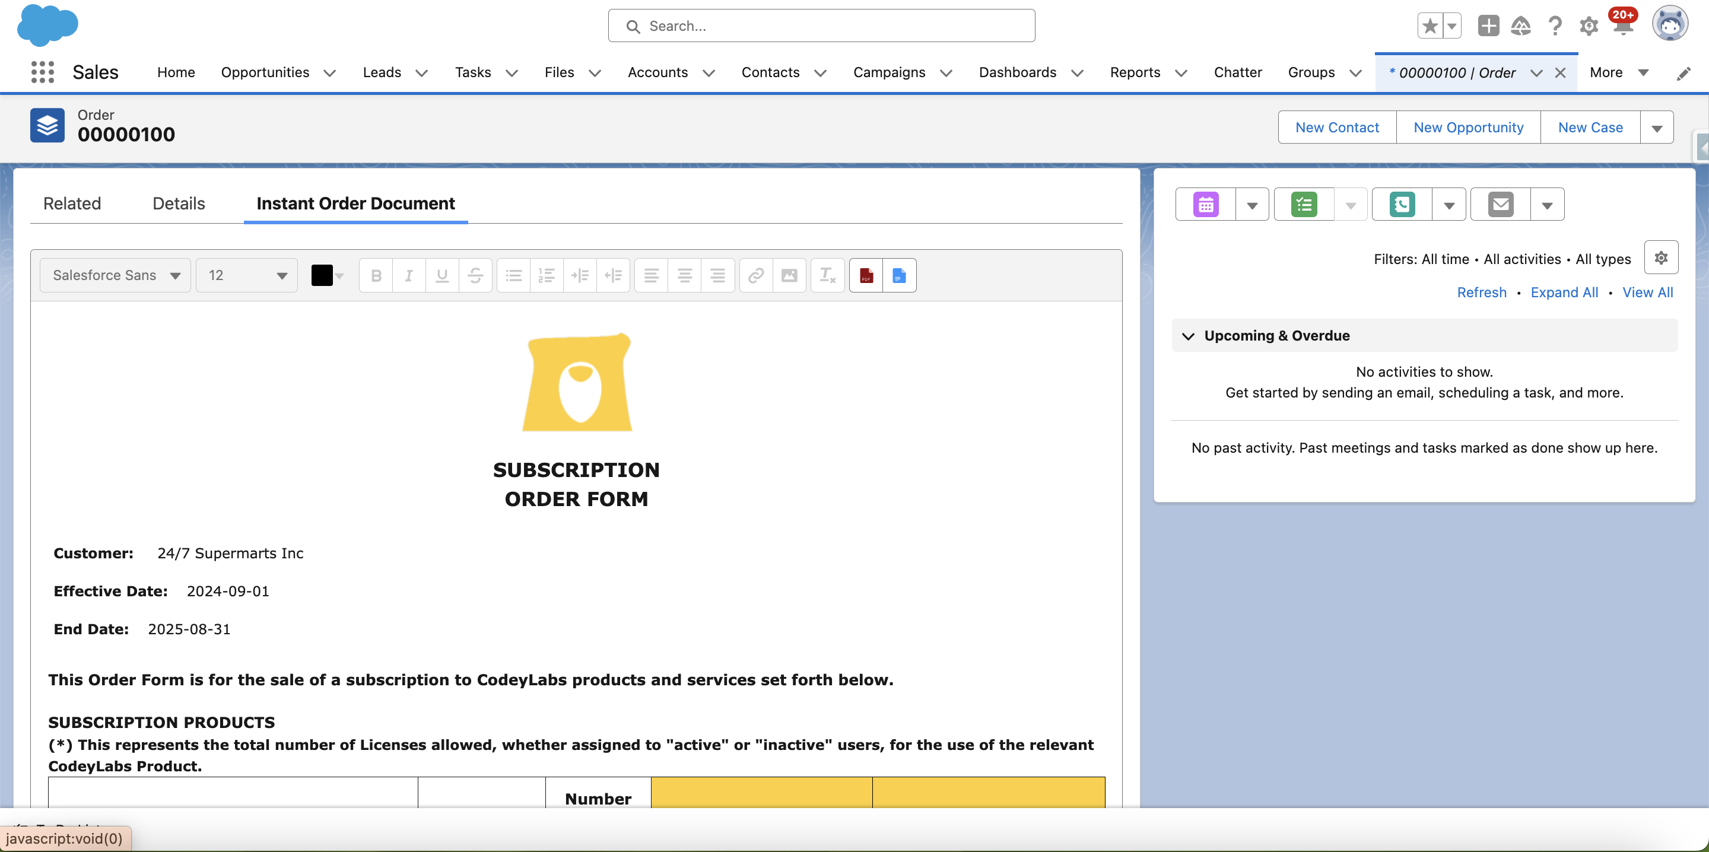The image size is (1709, 852).
Task: Click Refresh activity link
Action: tap(1482, 293)
